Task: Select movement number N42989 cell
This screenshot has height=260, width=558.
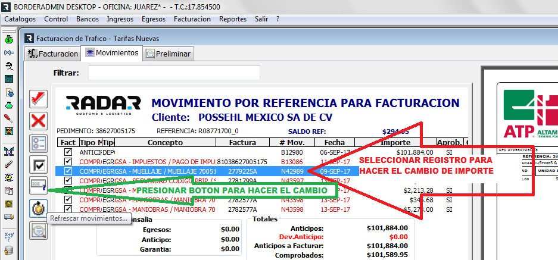Action: click(292, 171)
